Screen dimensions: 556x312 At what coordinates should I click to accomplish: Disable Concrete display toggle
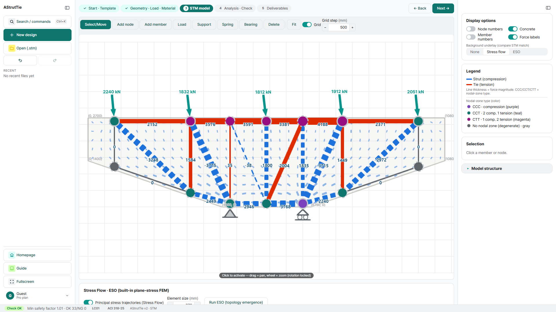(x=513, y=29)
